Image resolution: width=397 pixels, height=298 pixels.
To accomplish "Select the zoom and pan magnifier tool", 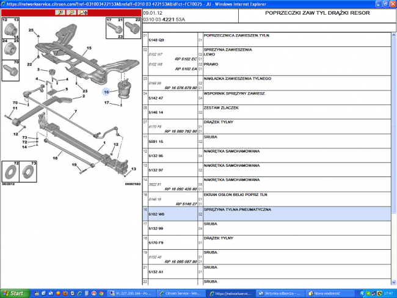I will tap(82, 12).
